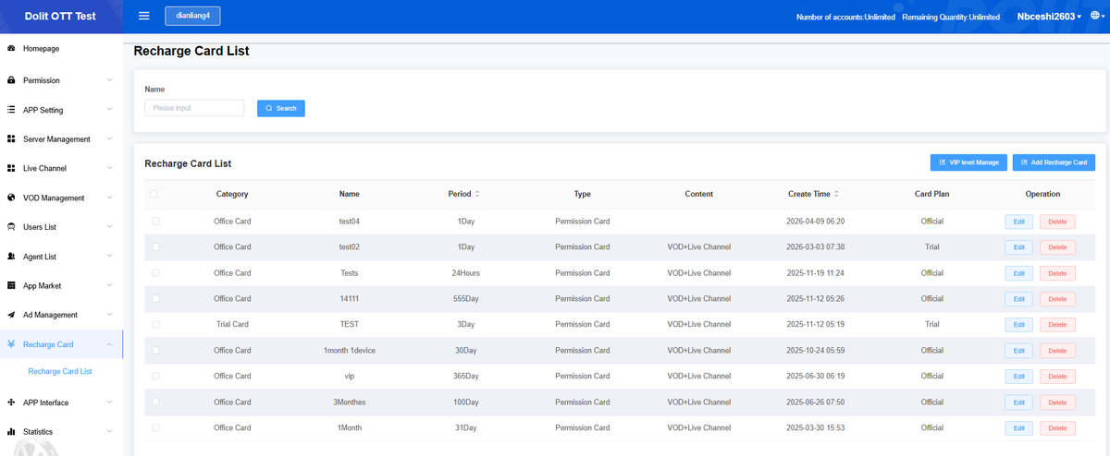This screenshot has width=1110, height=456.
Task: Click the VOD Management globe icon
Action: coord(11,198)
